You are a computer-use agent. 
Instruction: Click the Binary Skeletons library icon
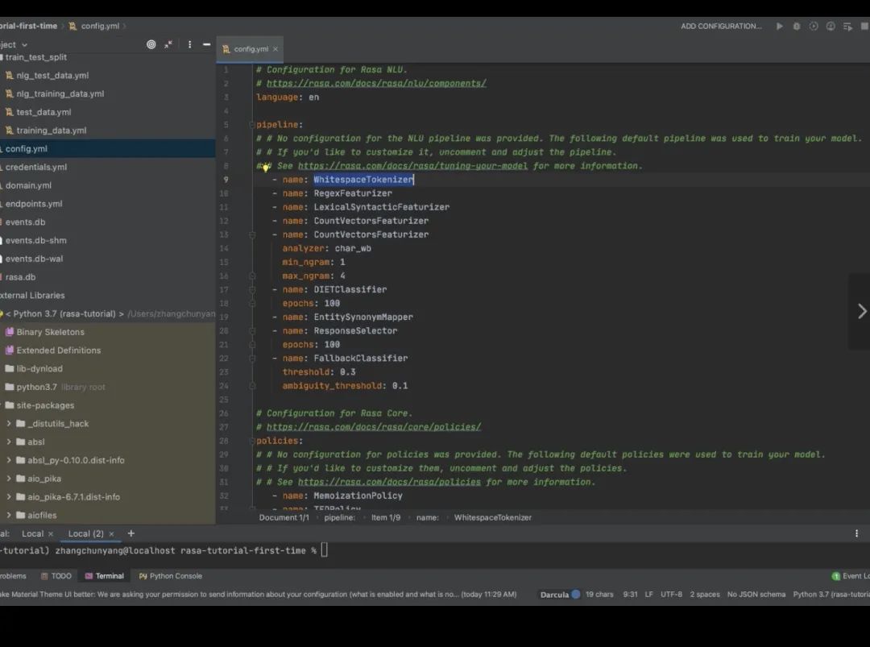pyautogui.click(x=9, y=332)
